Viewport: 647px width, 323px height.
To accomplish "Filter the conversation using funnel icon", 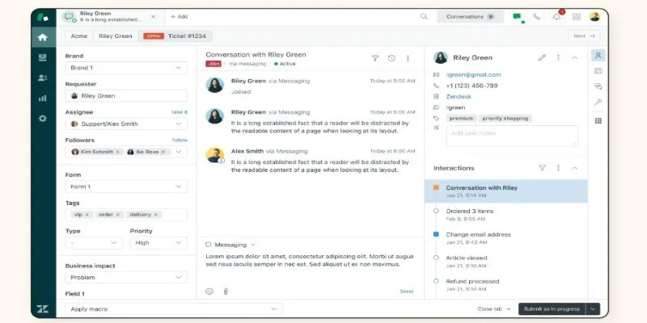I will pyautogui.click(x=375, y=58).
